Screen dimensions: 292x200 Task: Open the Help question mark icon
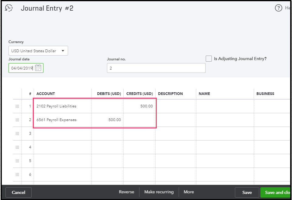tap(278, 8)
